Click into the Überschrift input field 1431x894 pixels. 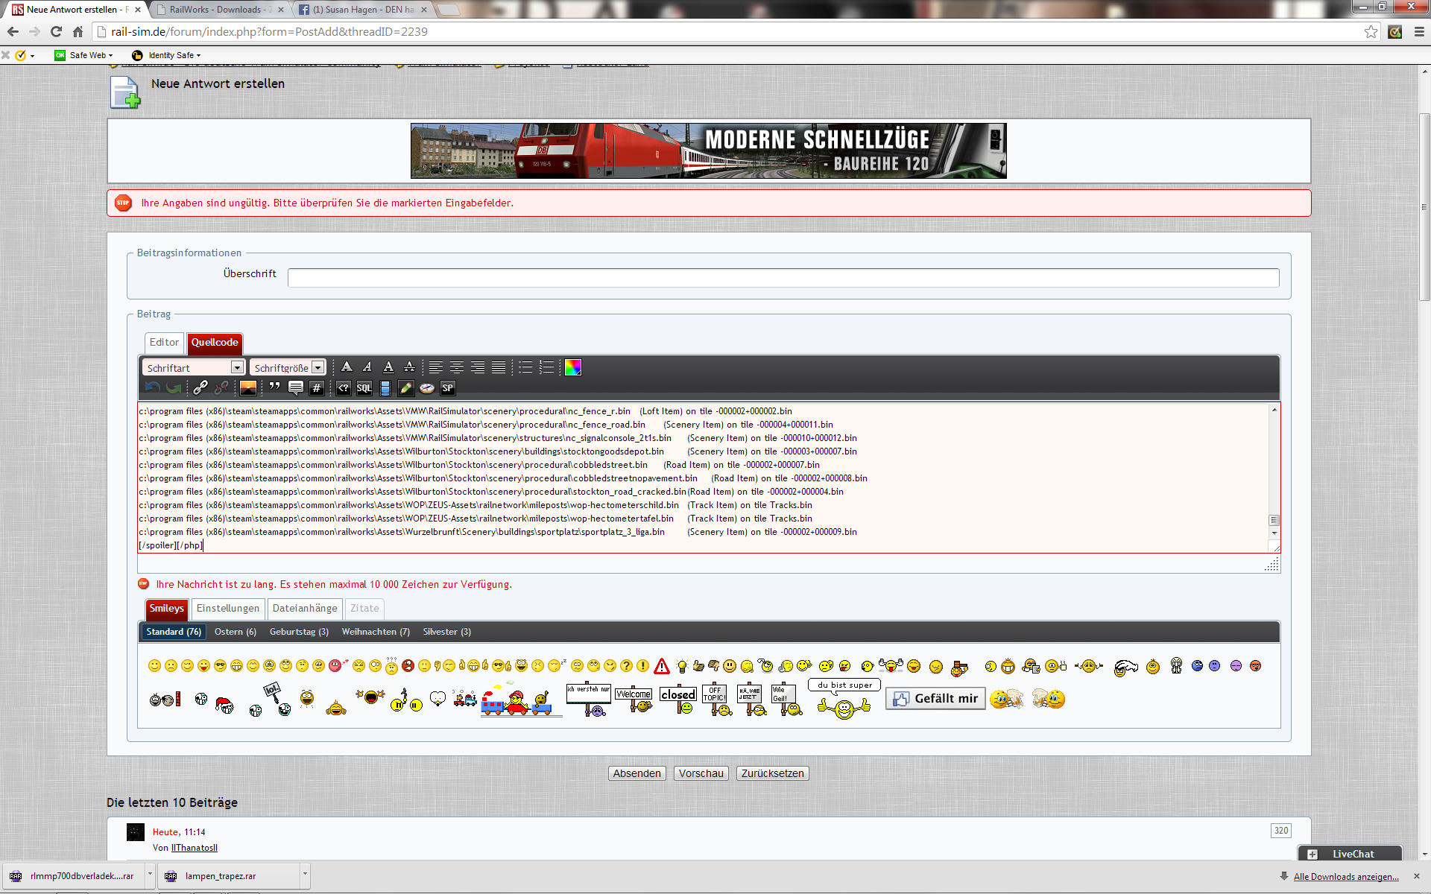click(x=783, y=278)
